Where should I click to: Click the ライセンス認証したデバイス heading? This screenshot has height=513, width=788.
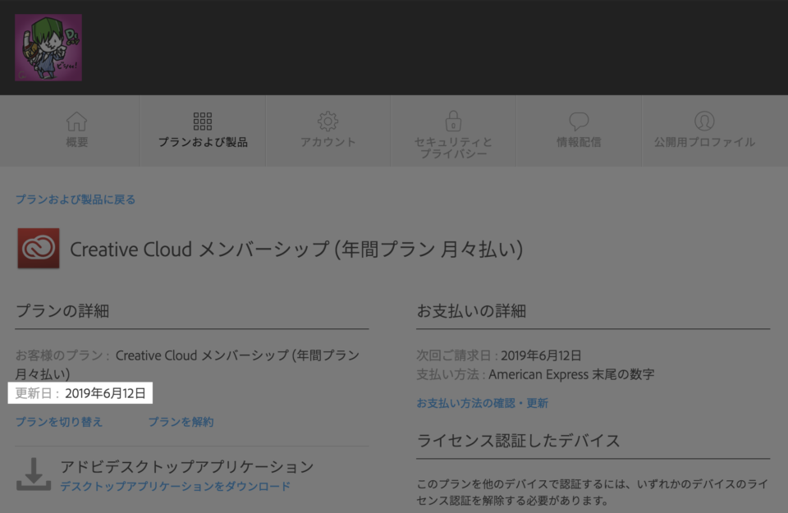518,441
